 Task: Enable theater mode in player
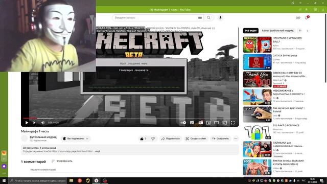pyautogui.click(x=217, y=123)
